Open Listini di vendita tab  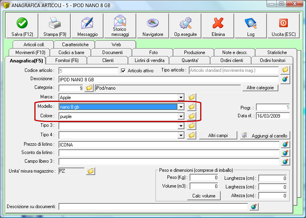click(x=149, y=60)
